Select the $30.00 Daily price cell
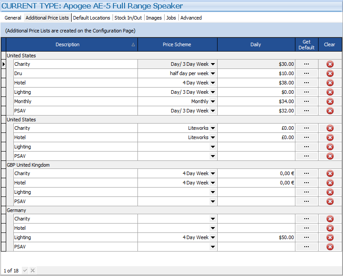343x276 pixels. click(256, 64)
